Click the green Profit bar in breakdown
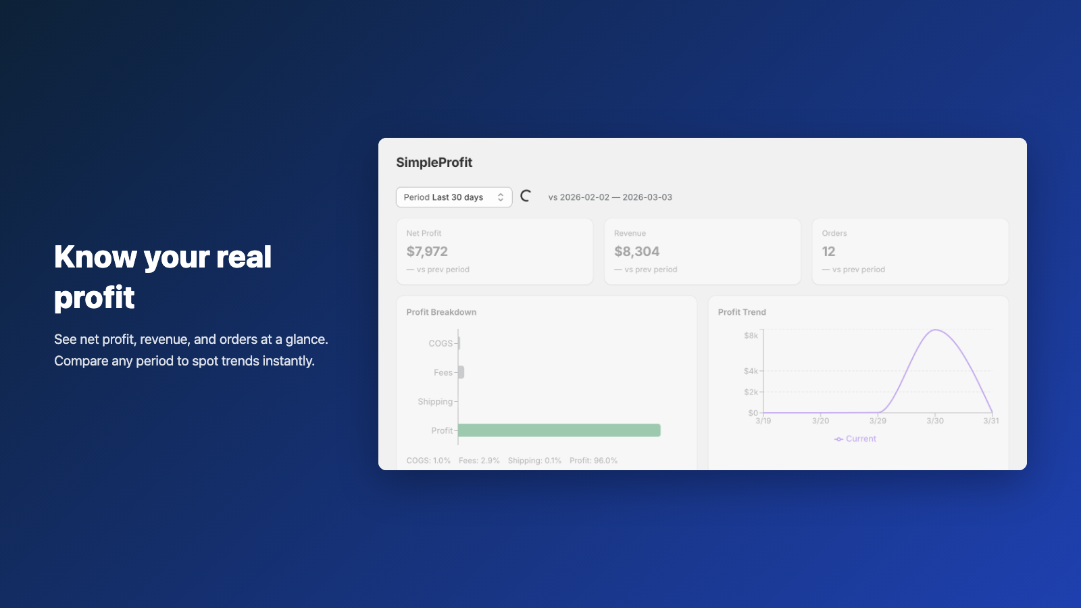 pos(559,430)
